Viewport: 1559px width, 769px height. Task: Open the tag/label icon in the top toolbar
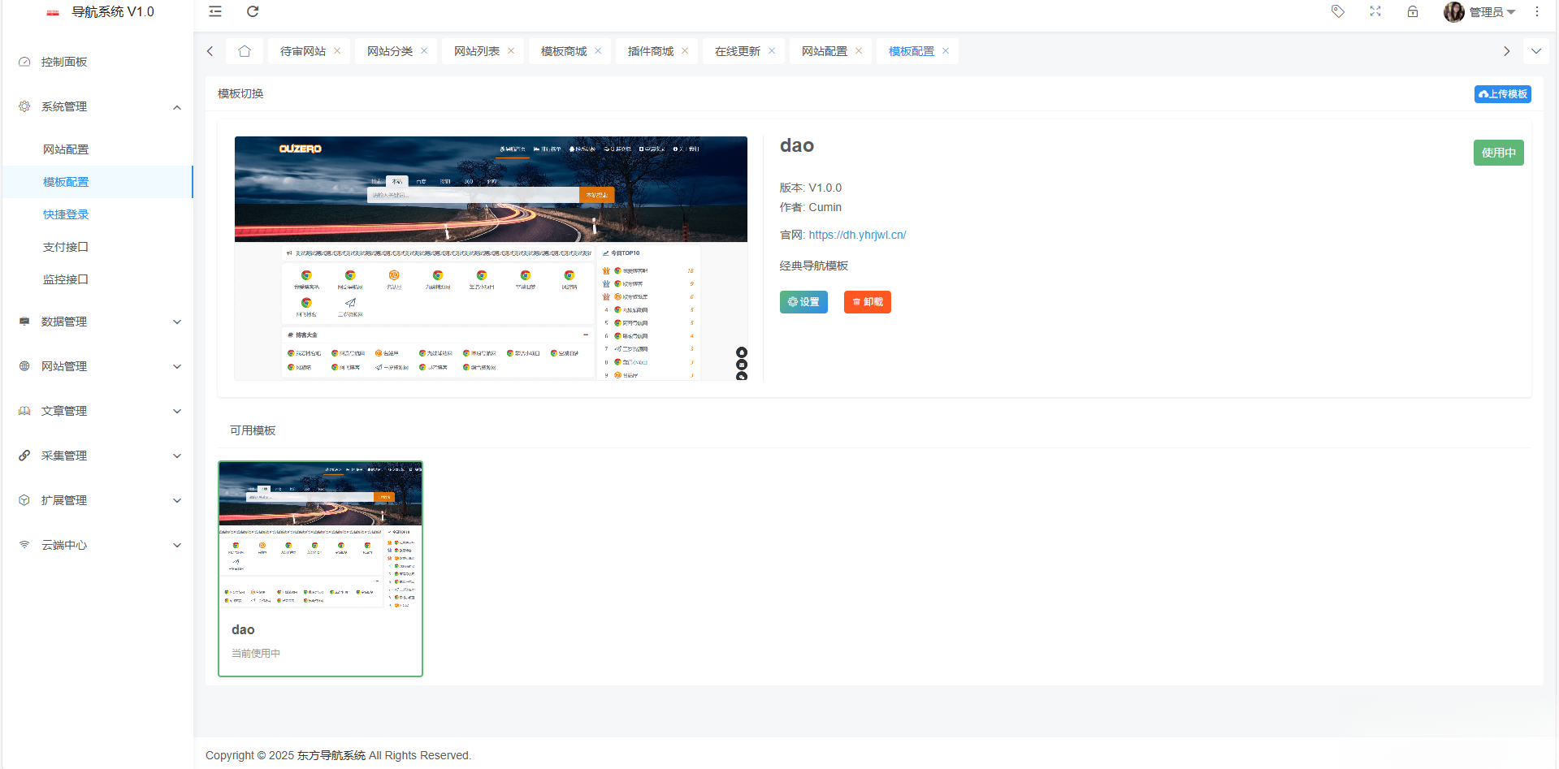point(1337,11)
